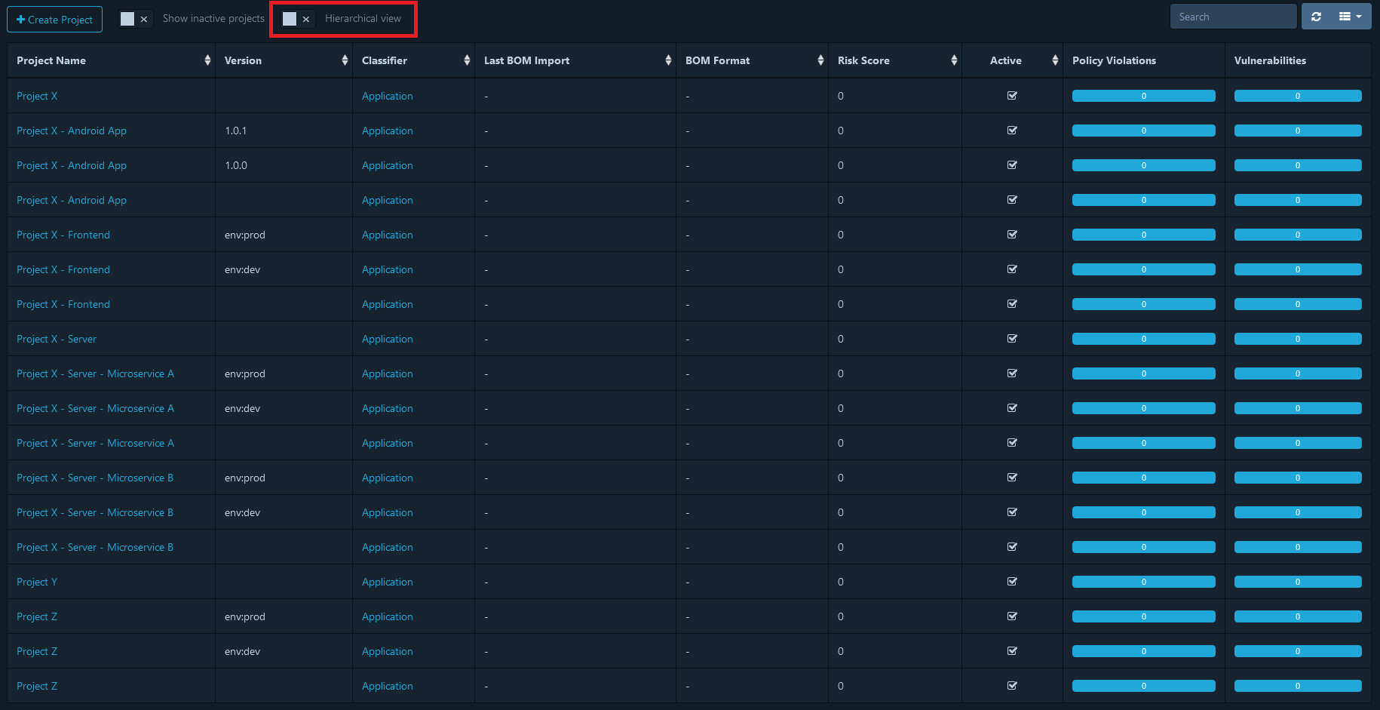Click Policy Violations bar in Project X row
The height and width of the screenshot is (710, 1380).
click(1143, 96)
